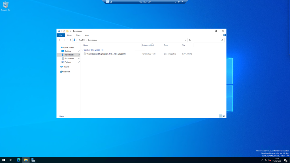Click the 9.971.192 KB size cell

[187, 54]
